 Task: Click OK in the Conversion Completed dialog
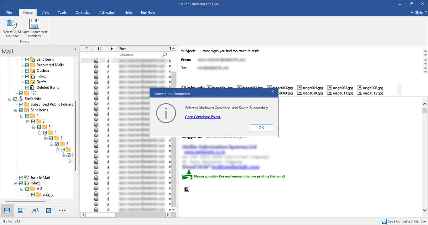[x=261, y=128]
